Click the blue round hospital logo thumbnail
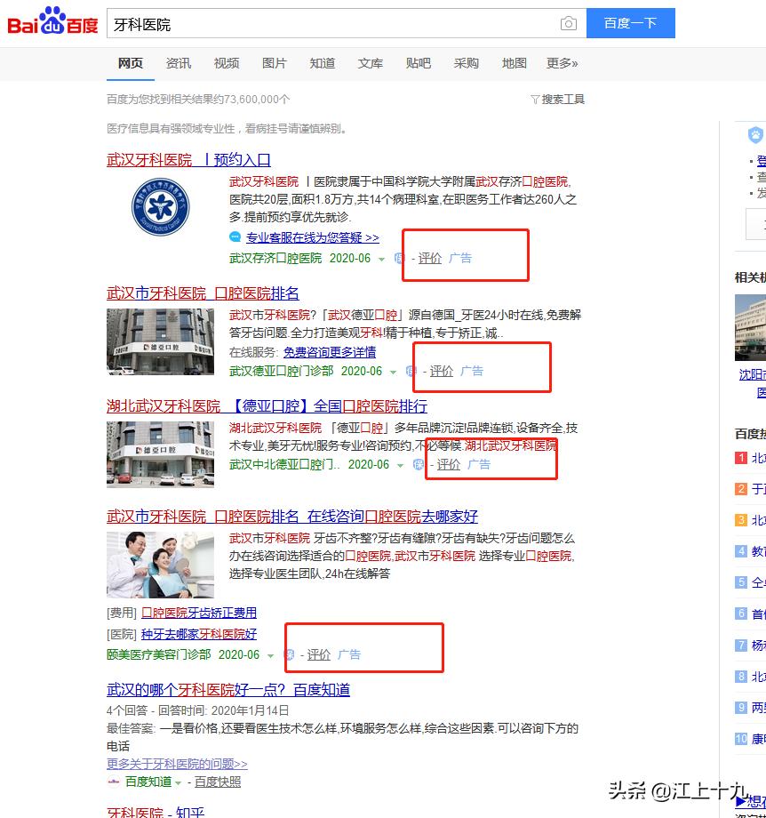766x818 pixels. tap(161, 206)
